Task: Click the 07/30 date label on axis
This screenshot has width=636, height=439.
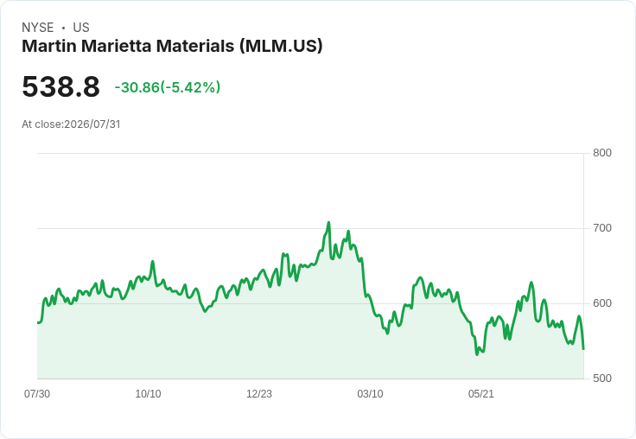Action: pyautogui.click(x=37, y=394)
